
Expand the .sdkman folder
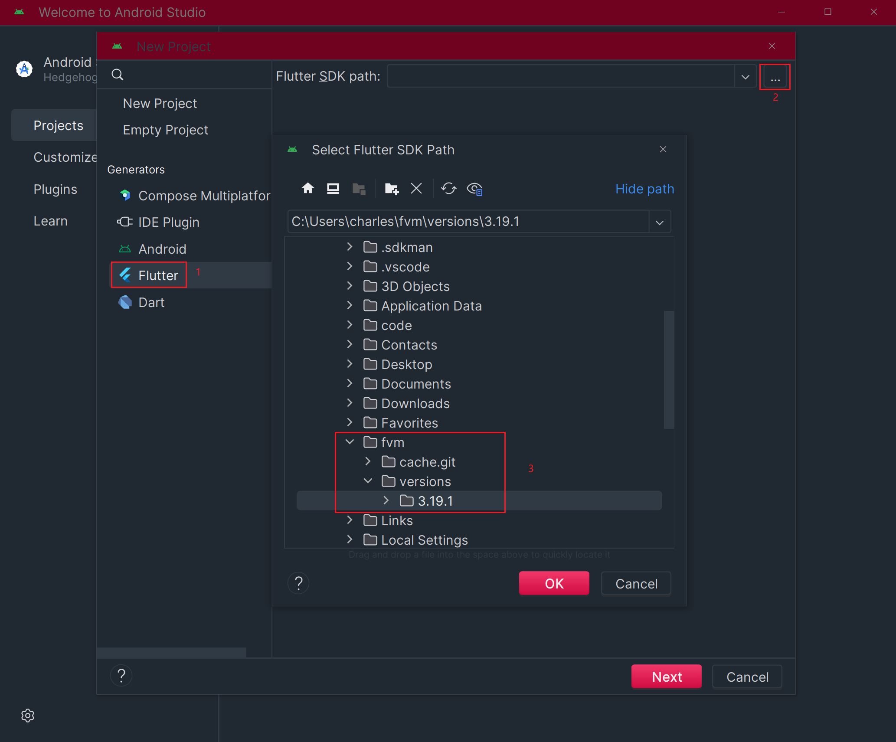pyautogui.click(x=350, y=247)
